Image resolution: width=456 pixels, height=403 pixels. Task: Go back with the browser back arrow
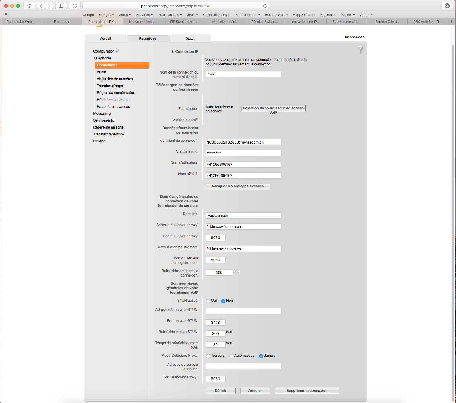click(x=41, y=6)
